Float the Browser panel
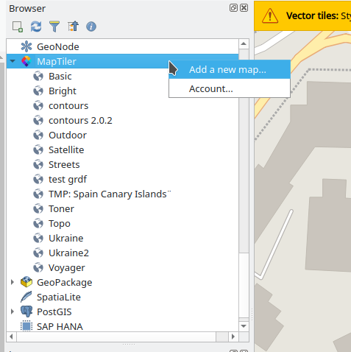This screenshot has height=352, width=351. click(233, 8)
